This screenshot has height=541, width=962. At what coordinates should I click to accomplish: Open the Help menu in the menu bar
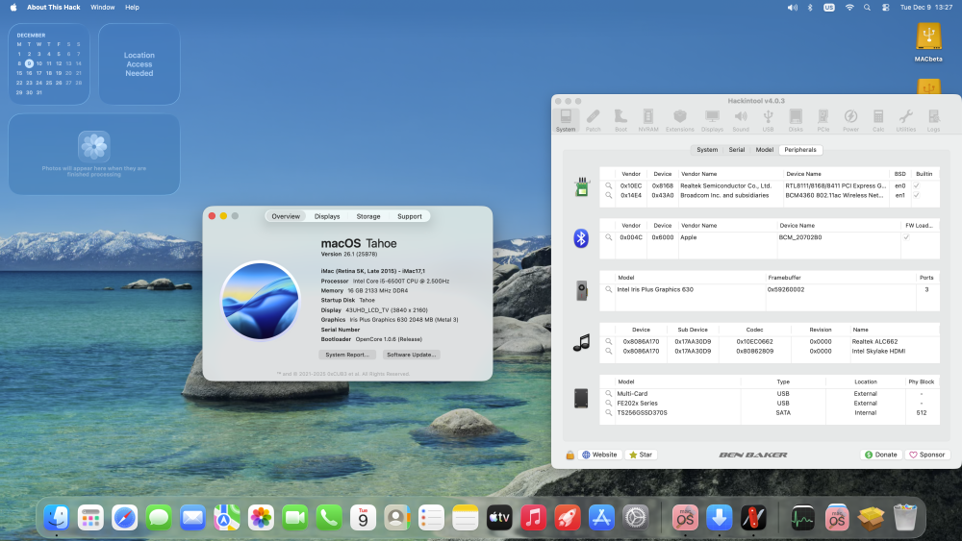[132, 8]
